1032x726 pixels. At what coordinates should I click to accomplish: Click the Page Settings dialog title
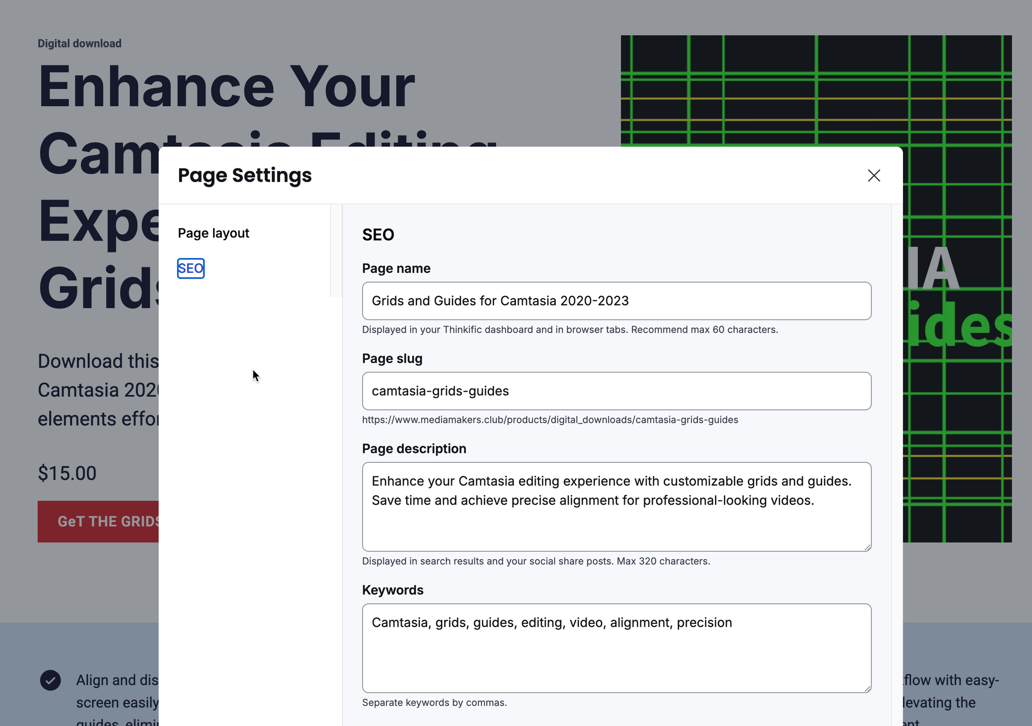point(245,175)
